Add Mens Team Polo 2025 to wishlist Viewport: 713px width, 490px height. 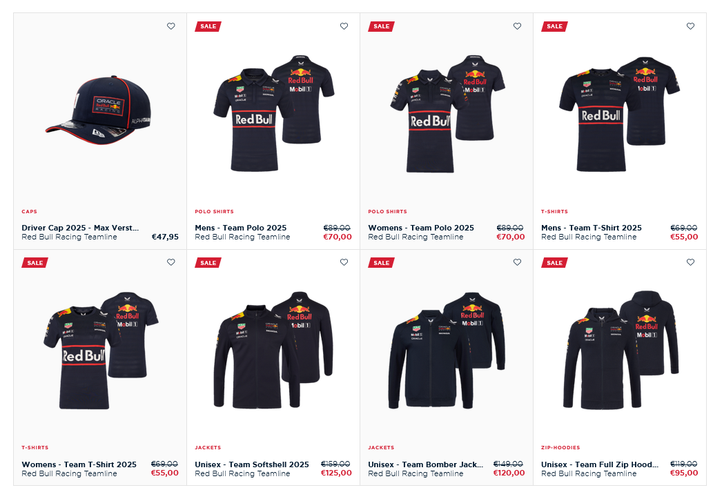pos(344,26)
